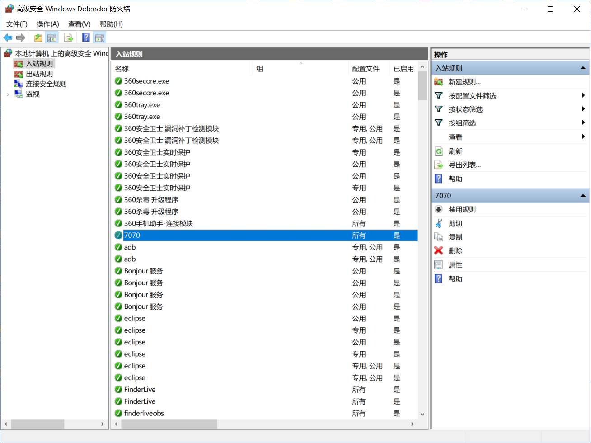The width and height of the screenshot is (591, 443).
Task: Click the tree pane scroll-right arrow
Action: [x=103, y=424]
